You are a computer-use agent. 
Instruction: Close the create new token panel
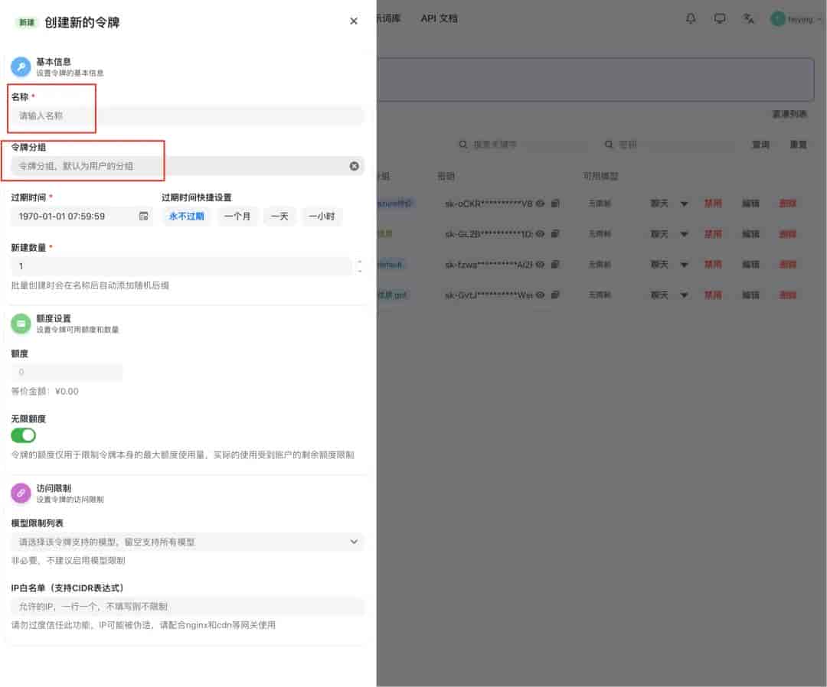coord(353,21)
